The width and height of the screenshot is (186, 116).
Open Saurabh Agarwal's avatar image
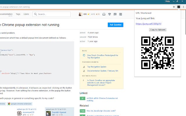click(x=48, y=113)
